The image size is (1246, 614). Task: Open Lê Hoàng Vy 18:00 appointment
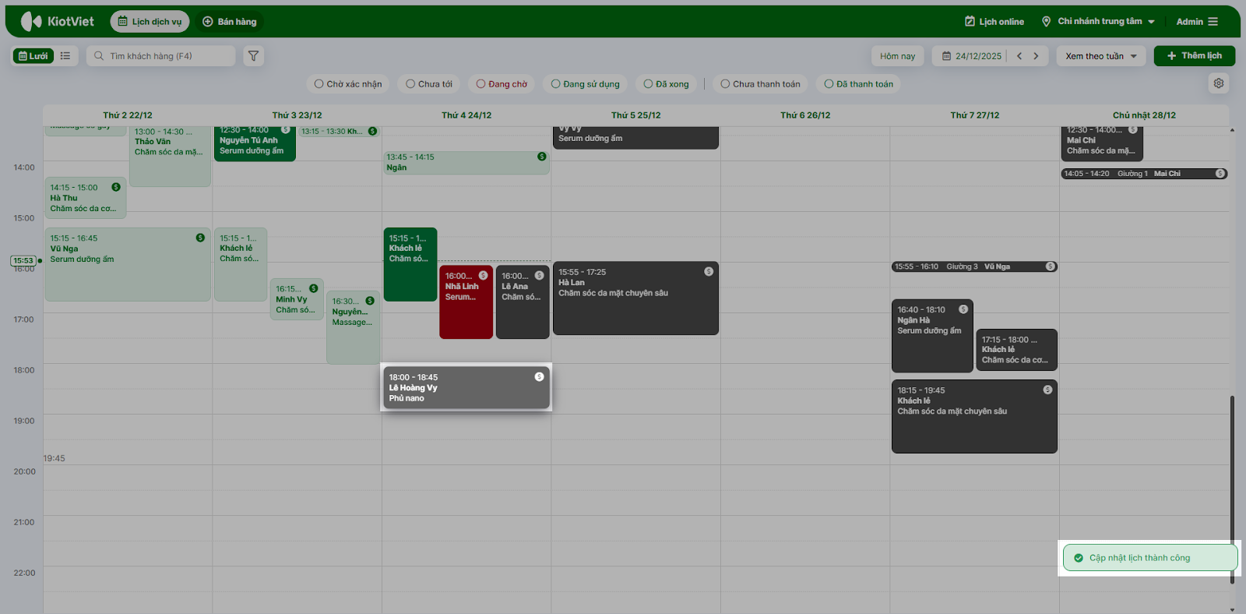point(466,387)
